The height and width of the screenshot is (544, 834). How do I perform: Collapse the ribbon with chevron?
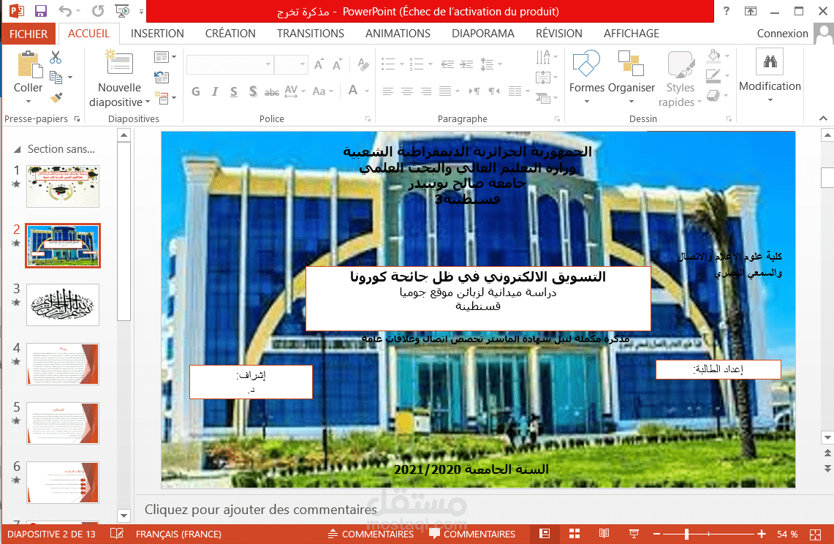coord(823,118)
